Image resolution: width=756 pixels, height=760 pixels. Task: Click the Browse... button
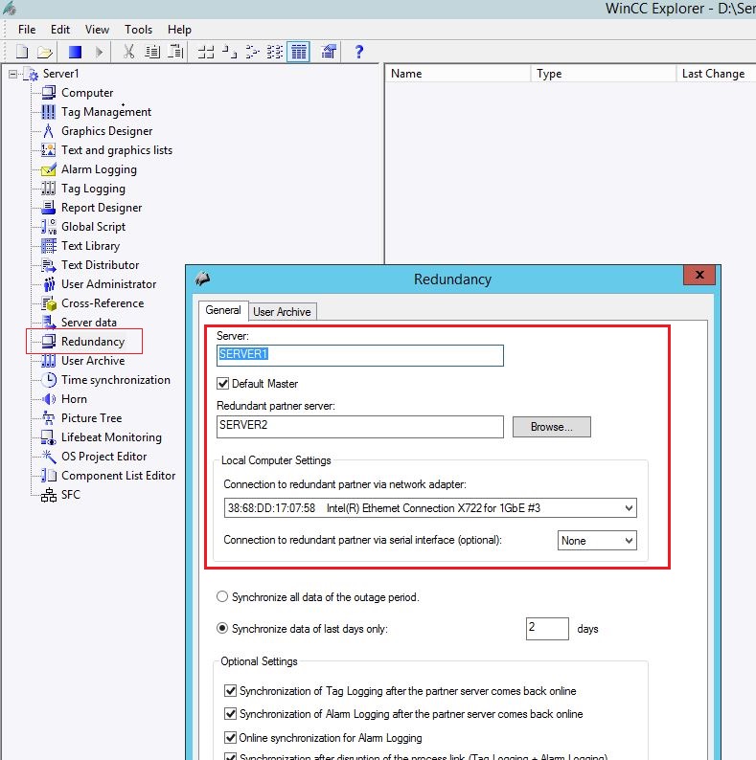pos(552,427)
